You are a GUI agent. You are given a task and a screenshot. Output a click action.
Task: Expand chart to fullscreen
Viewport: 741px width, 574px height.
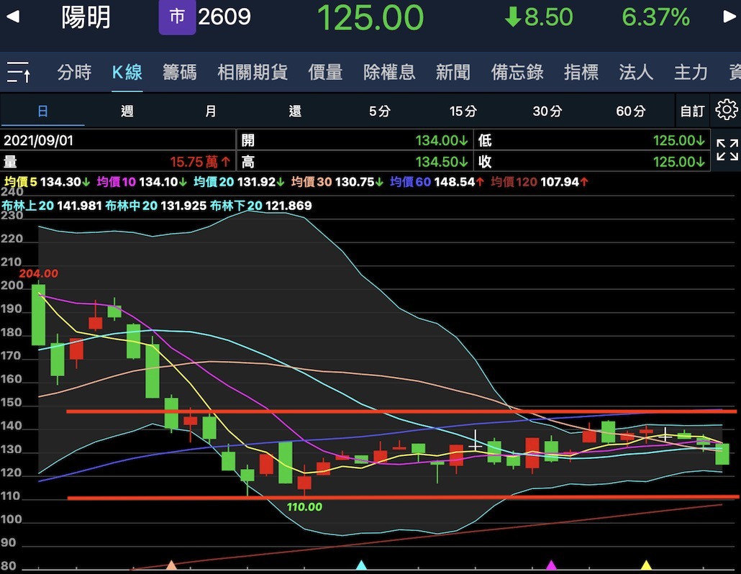(x=727, y=150)
